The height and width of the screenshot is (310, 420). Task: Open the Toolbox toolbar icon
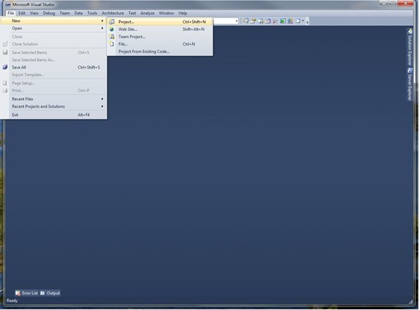[275, 21]
